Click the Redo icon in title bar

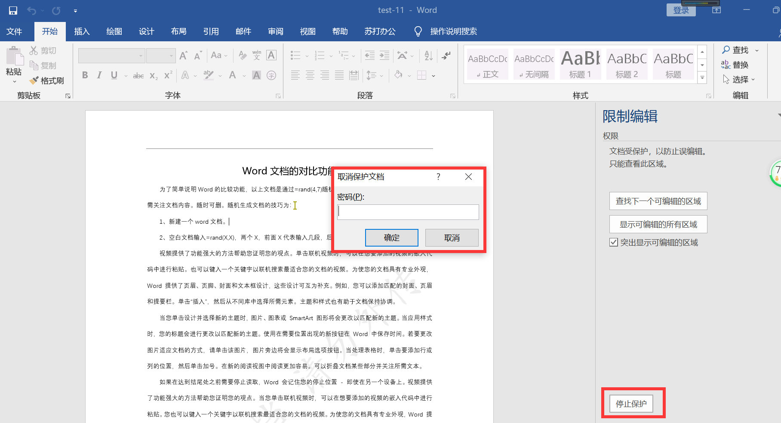56,10
